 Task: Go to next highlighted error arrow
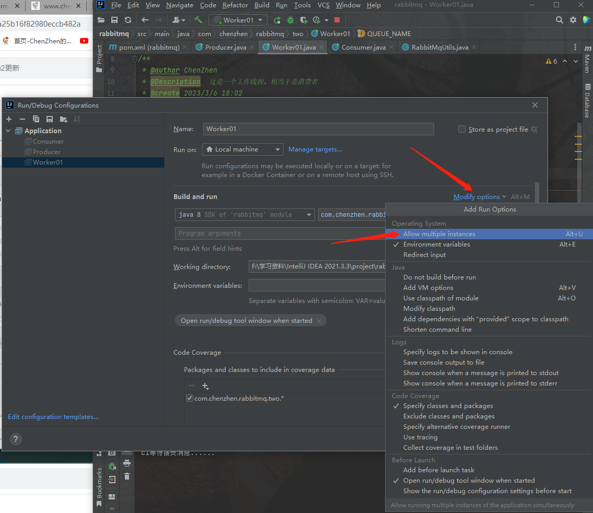coord(576,61)
